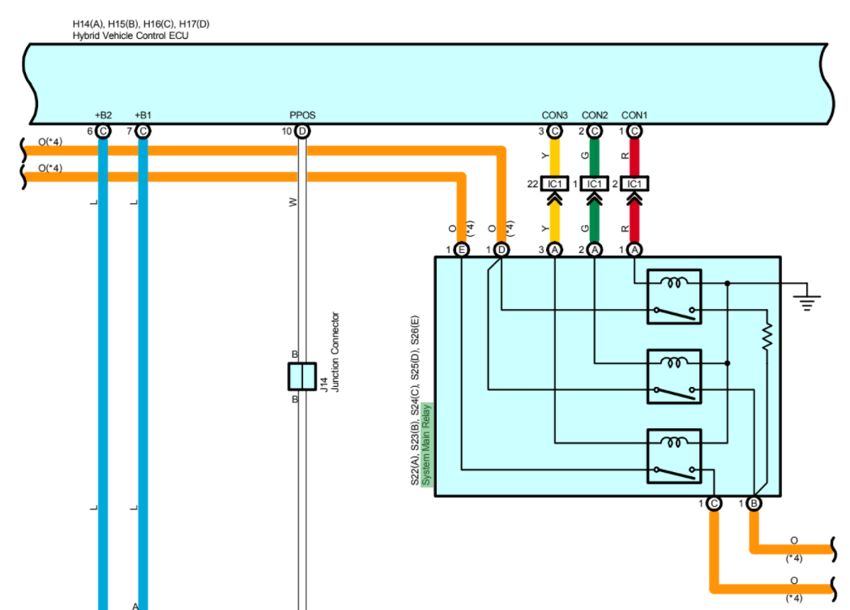Click relay terminal 3 A on yellow wire
Screen dimensions: 850x610
554,250
